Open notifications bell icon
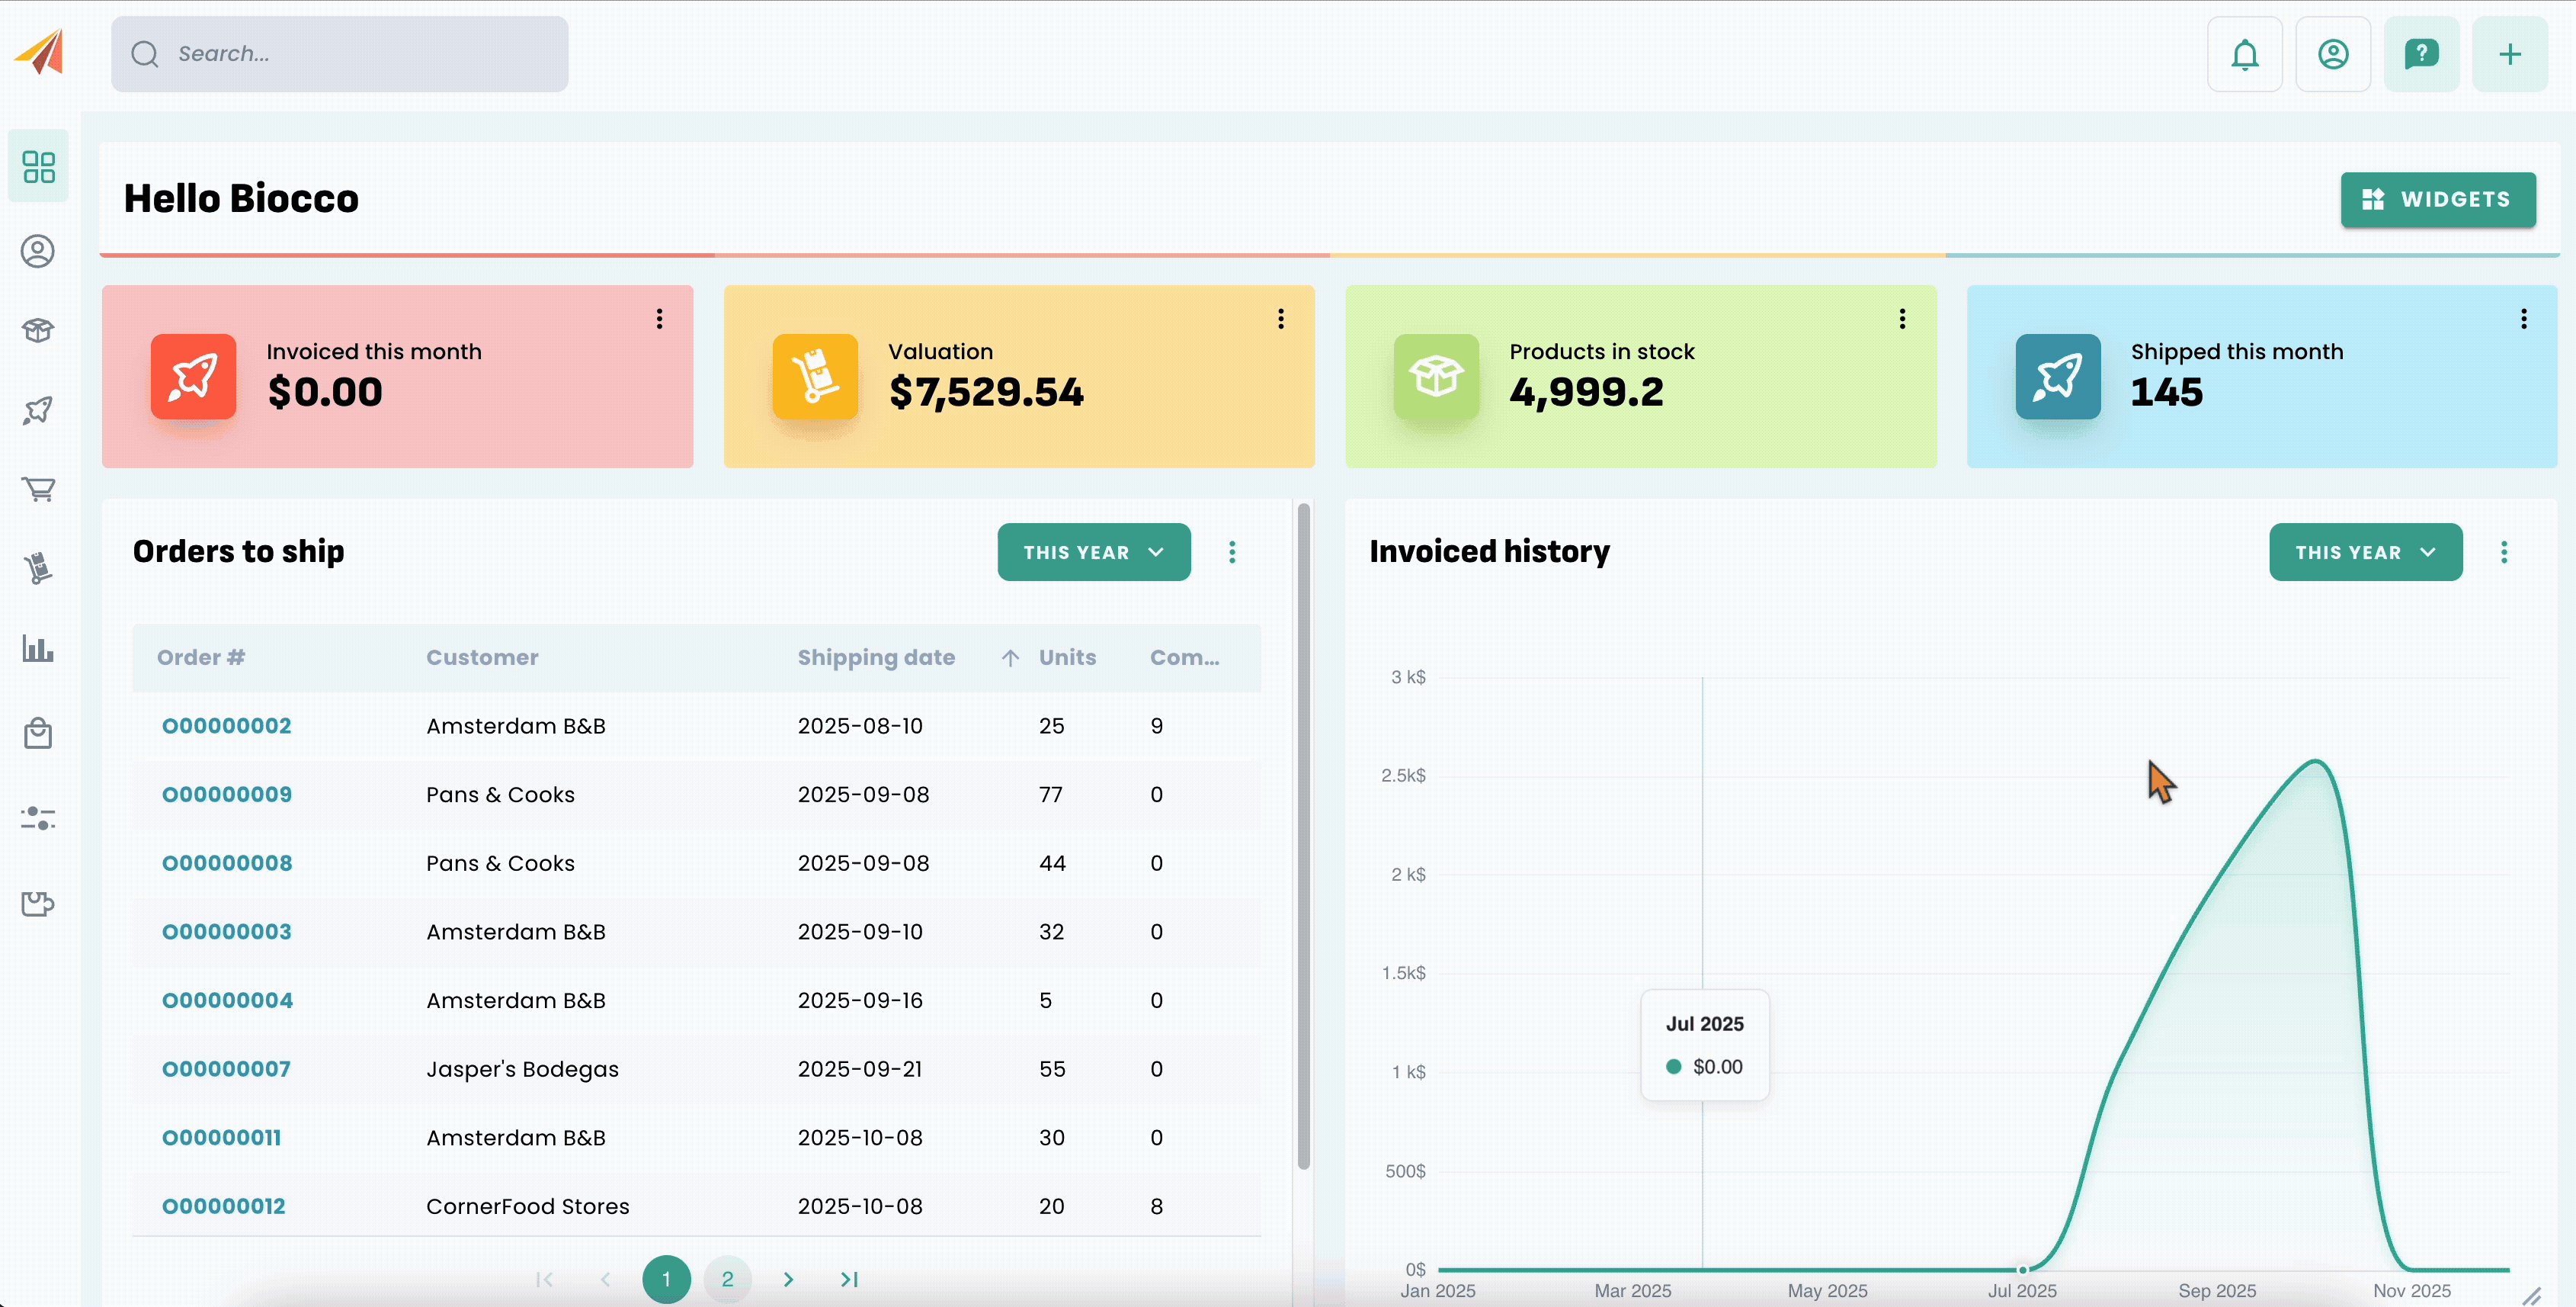The width and height of the screenshot is (2576, 1307). [2244, 54]
